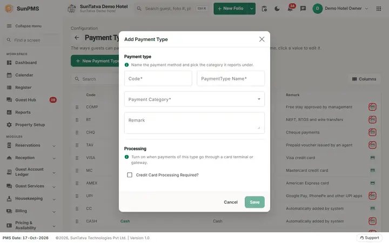Click card icon in UPI row

click(372, 195)
